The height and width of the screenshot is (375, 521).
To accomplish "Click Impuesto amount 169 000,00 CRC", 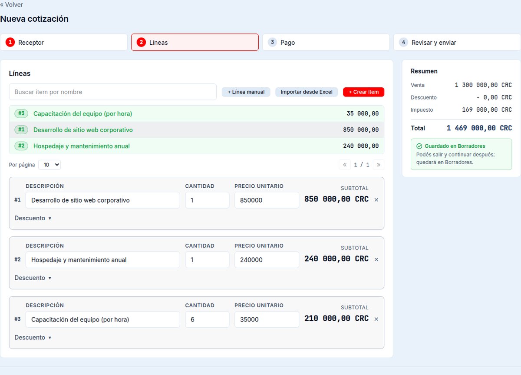I will pyautogui.click(x=487, y=110).
